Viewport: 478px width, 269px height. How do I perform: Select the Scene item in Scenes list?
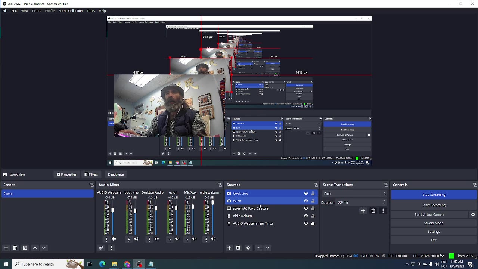coord(47,194)
